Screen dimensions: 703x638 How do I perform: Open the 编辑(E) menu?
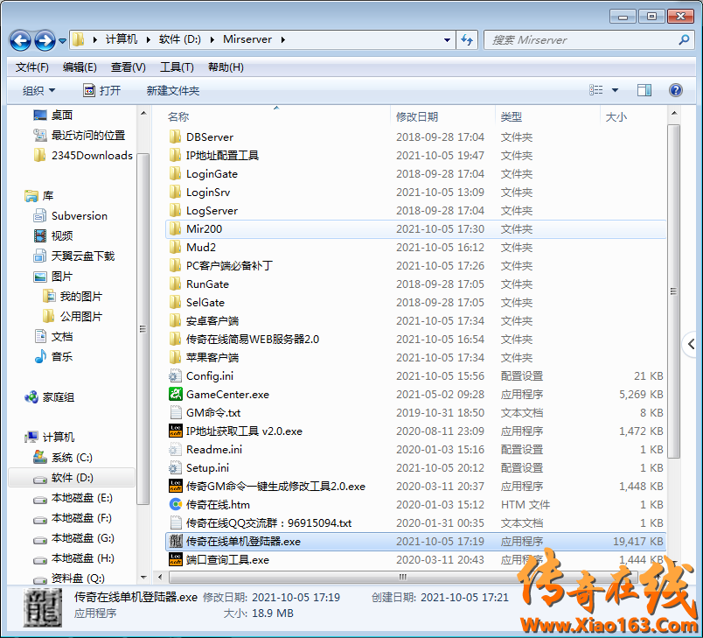pyautogui.click(x=80, y=67)
